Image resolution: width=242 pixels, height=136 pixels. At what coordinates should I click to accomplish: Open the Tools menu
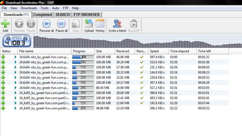[44, 8]
